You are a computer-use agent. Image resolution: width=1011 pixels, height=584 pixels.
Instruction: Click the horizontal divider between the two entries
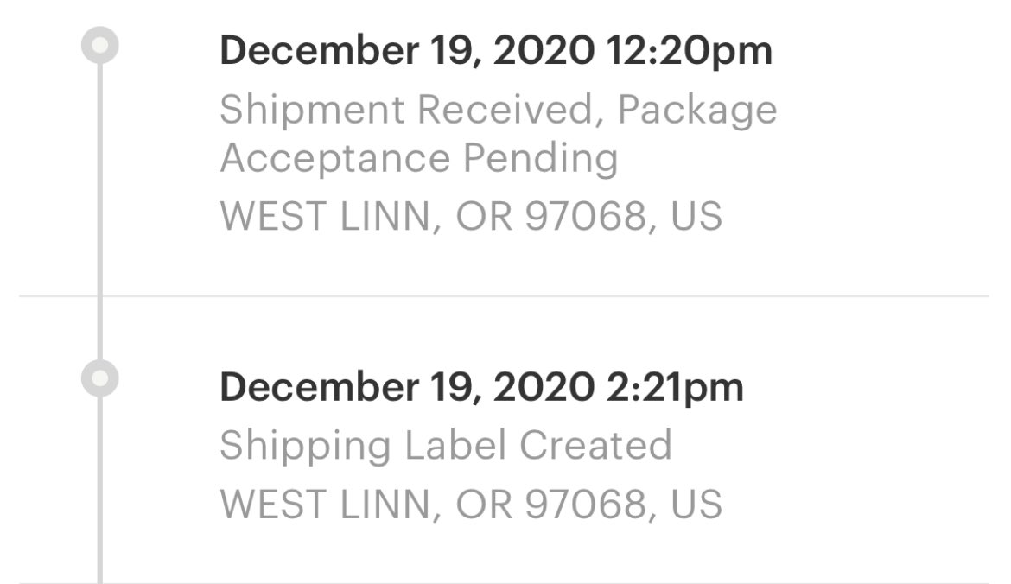coord(553,295)
